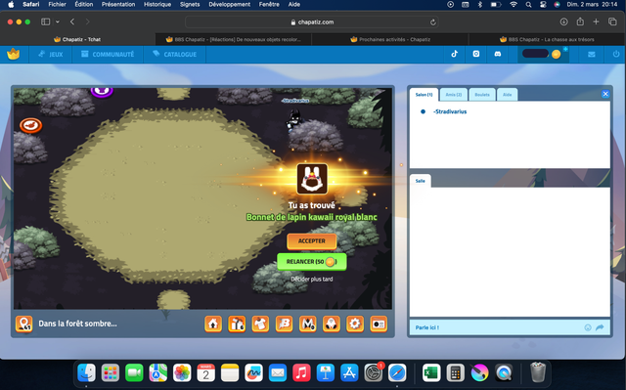Open the COMMUNAUTÉ menu
Viewport: 626px width, 390px height.
(x=108, y=54)
